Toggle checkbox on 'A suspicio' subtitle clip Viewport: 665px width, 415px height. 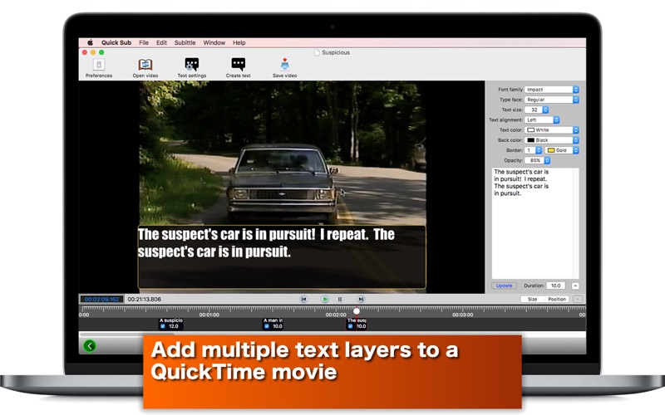coord(163,326)
